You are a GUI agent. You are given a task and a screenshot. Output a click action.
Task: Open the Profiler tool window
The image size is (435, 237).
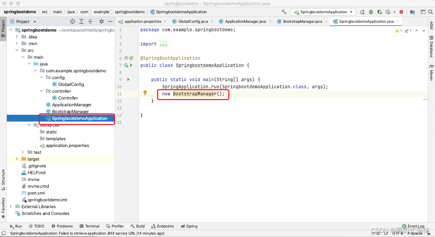[x=115, y=226]
